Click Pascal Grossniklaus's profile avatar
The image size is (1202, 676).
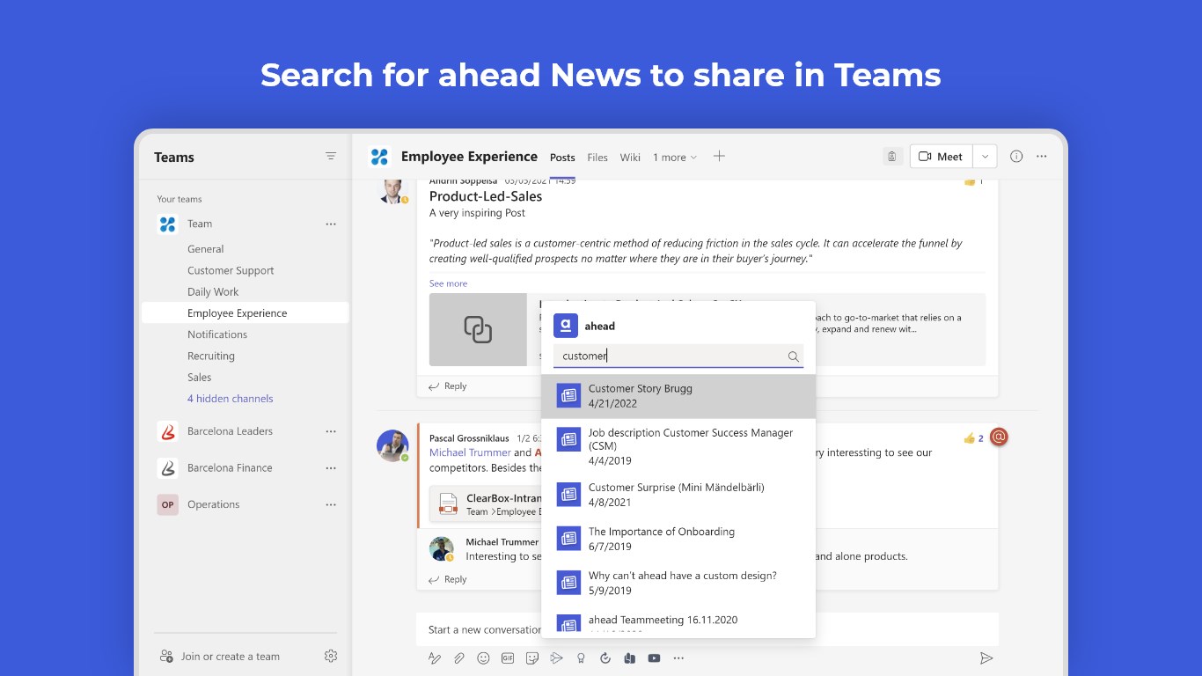[x=392, y=445]
